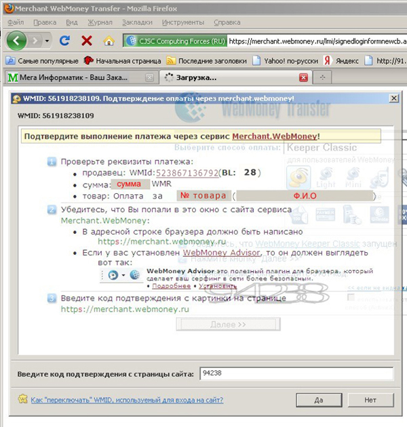Open the WebMoney Advisor link

pos(222,253)
